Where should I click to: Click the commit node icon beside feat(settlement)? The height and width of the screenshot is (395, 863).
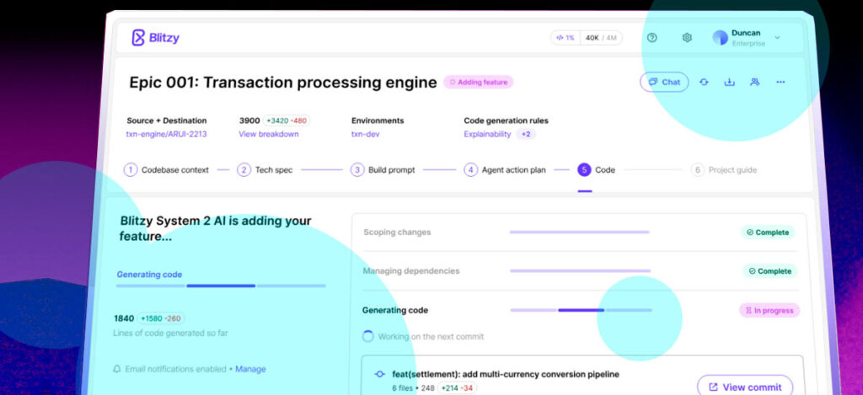(x=379, y=374)
